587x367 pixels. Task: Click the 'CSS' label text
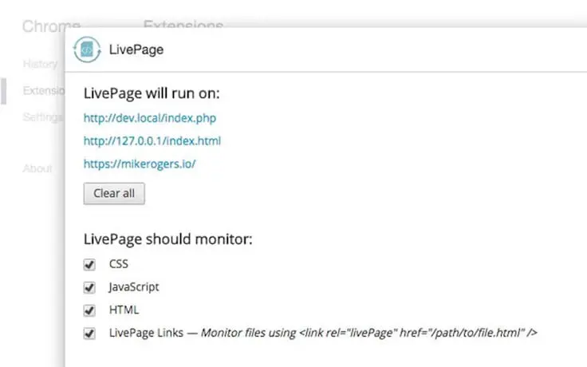[x=118, y=264]
